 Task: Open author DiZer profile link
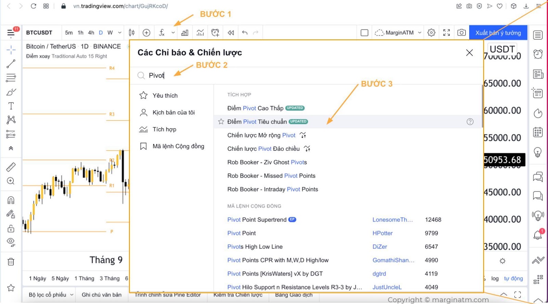[380, 246]
